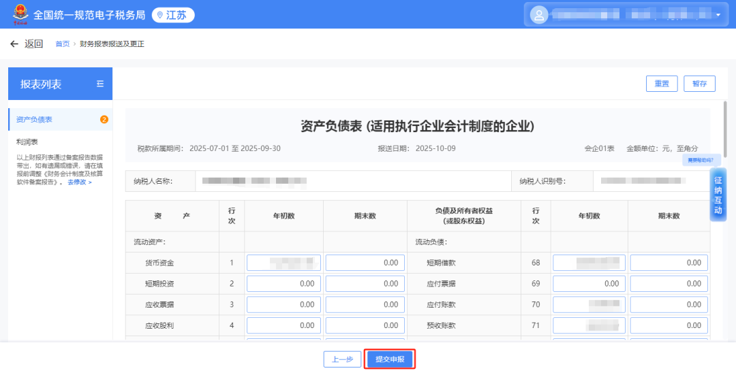Select 利润表 in the report list
The image size is (736, 375).
tap(27, 142)
